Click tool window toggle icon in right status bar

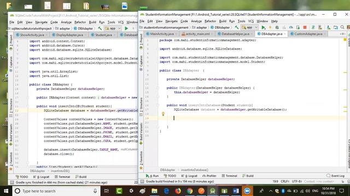pyautogui.click(x=142, y=181)
